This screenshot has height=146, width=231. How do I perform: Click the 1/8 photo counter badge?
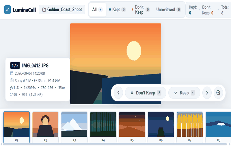click(x=15, y=65)
